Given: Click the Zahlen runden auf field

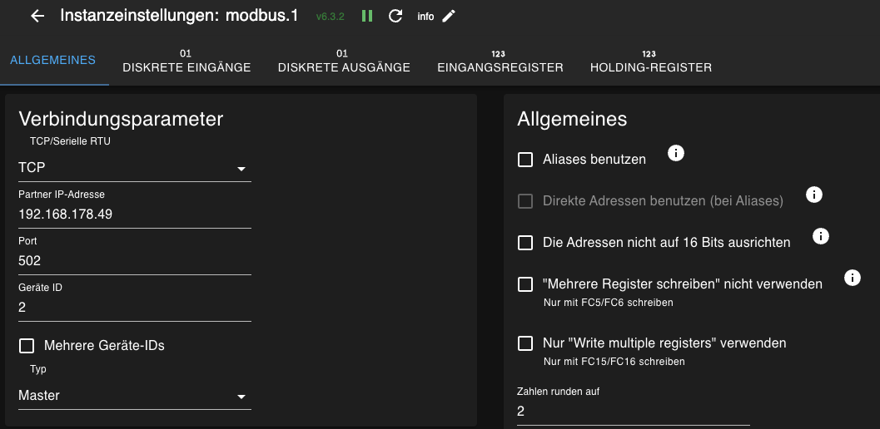Looking at the screenshot, I should [x=633, y=412].
